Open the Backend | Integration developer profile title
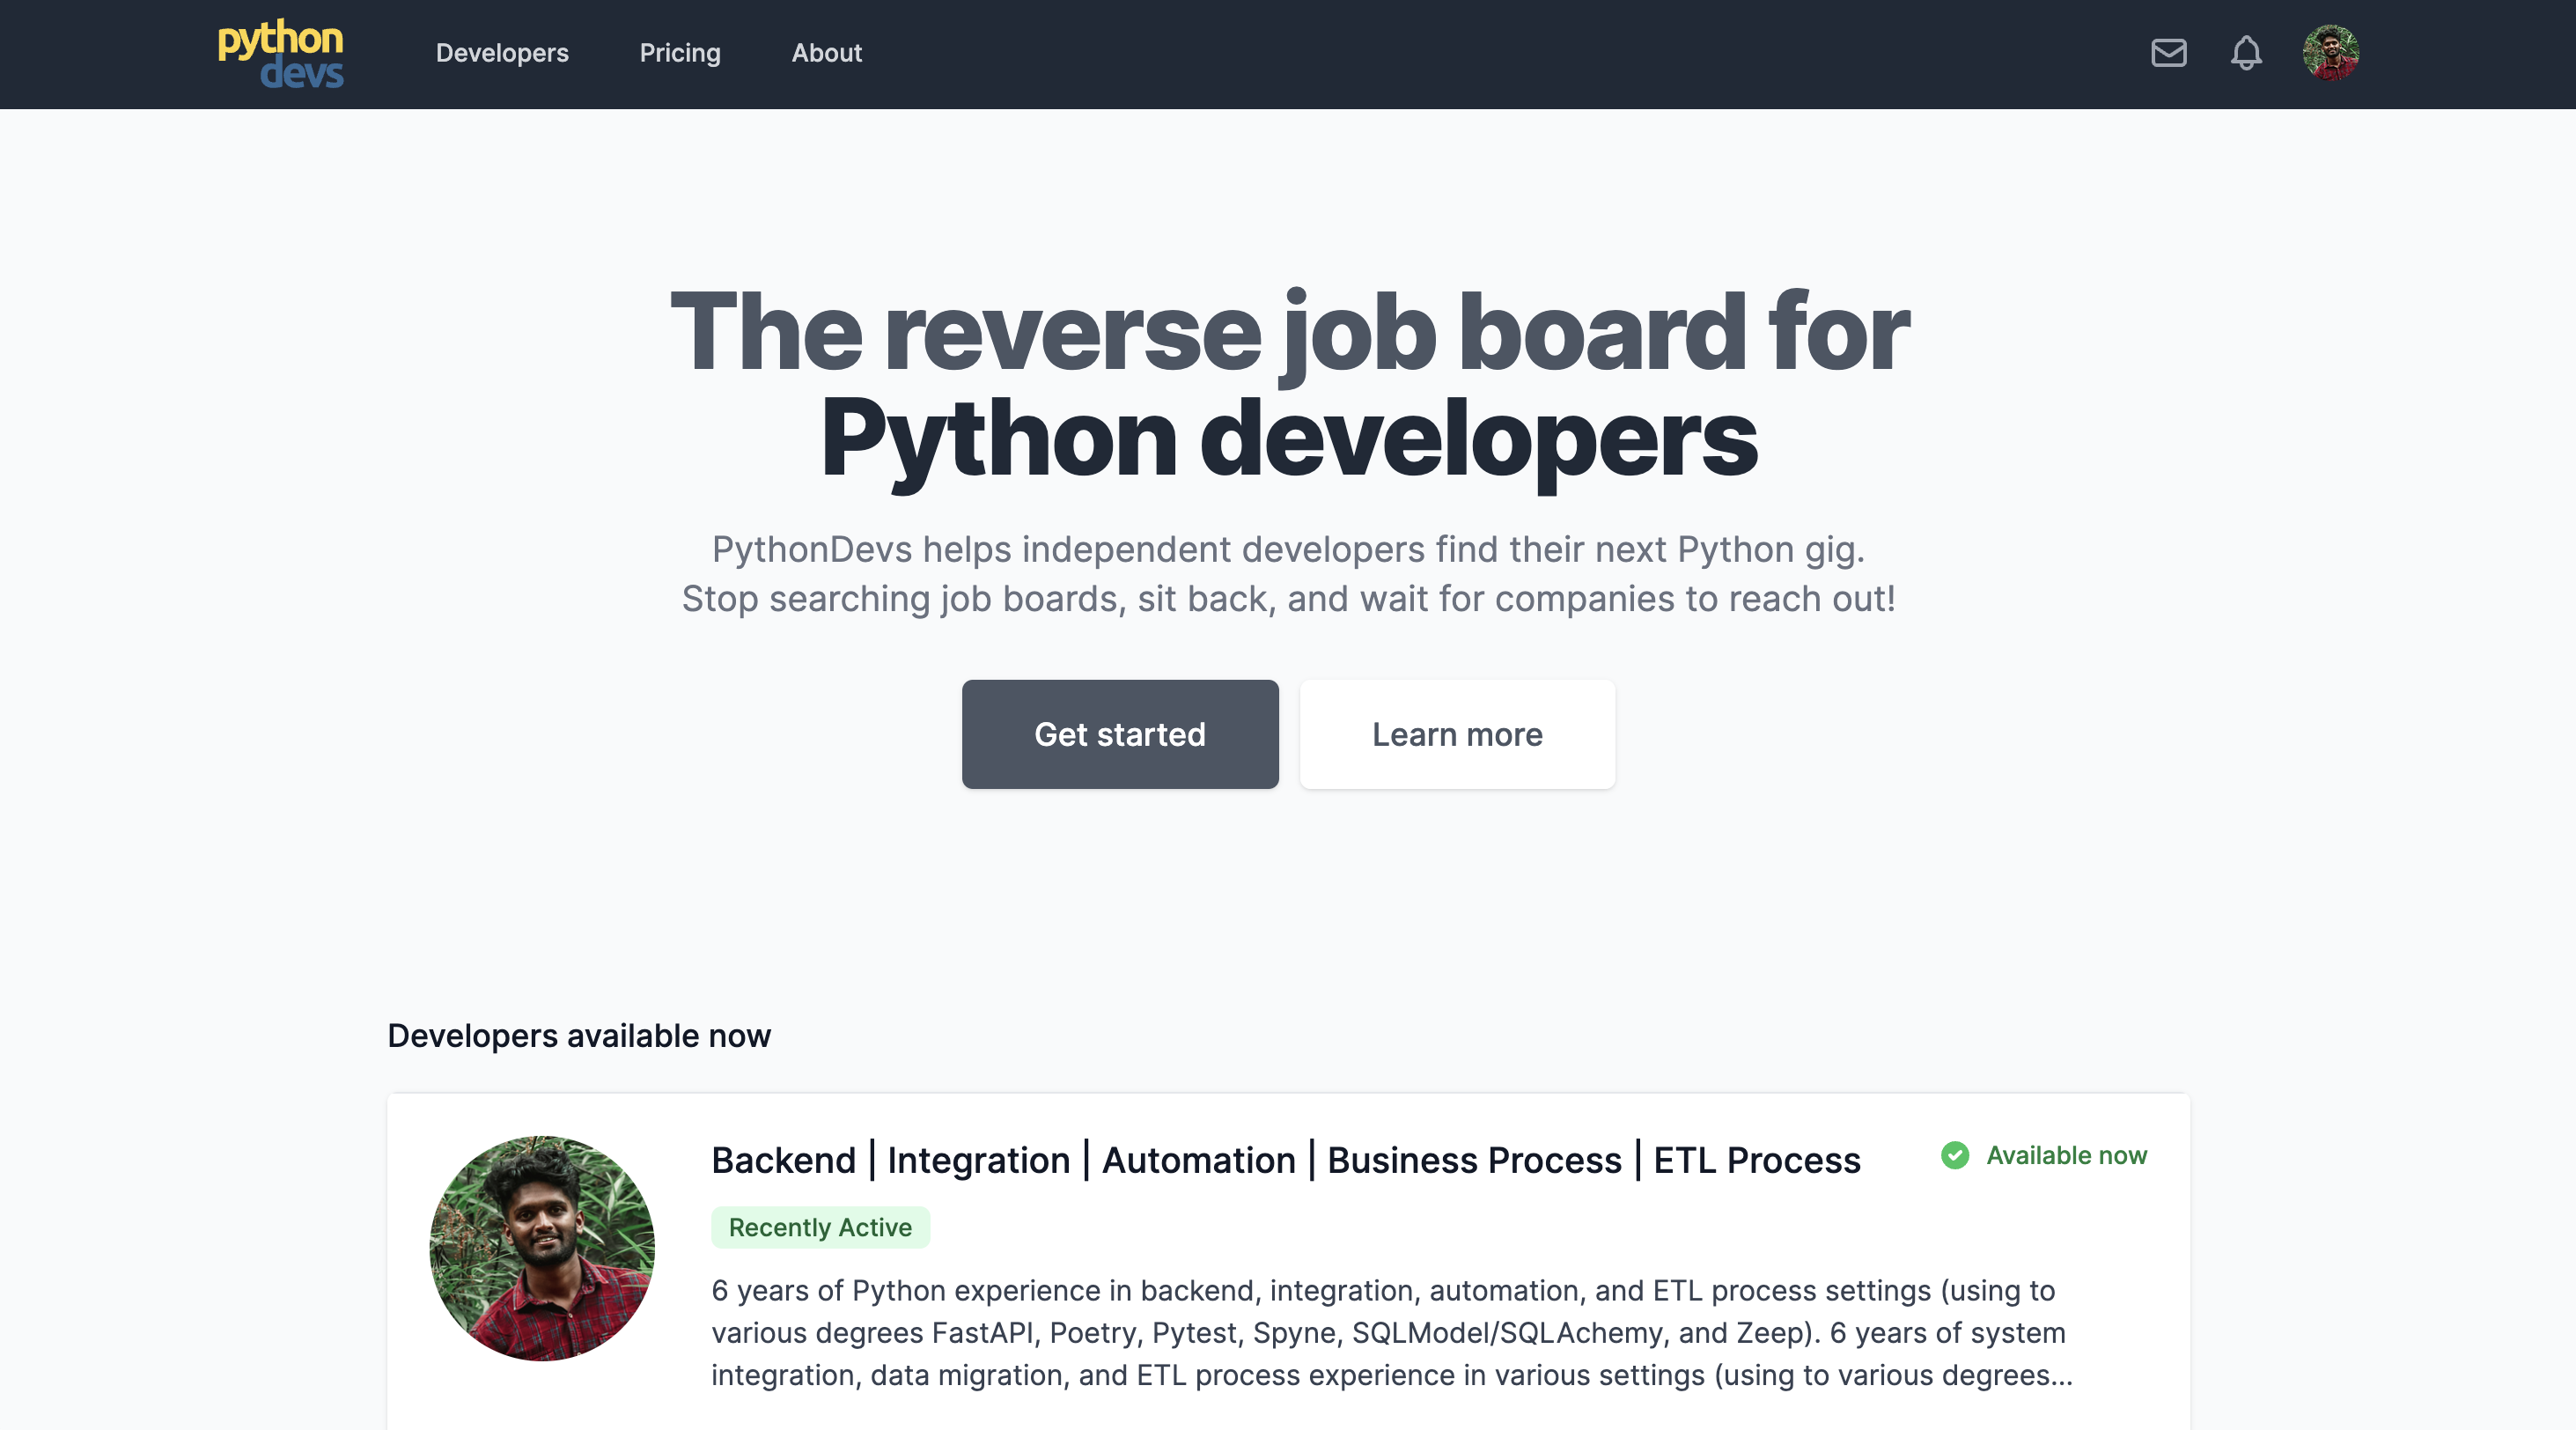Image resolution: width=2576 pixels, height=1430 pixels. click(1286, 1160)
